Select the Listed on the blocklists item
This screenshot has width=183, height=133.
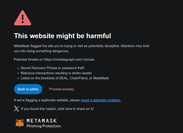[65, 78]
